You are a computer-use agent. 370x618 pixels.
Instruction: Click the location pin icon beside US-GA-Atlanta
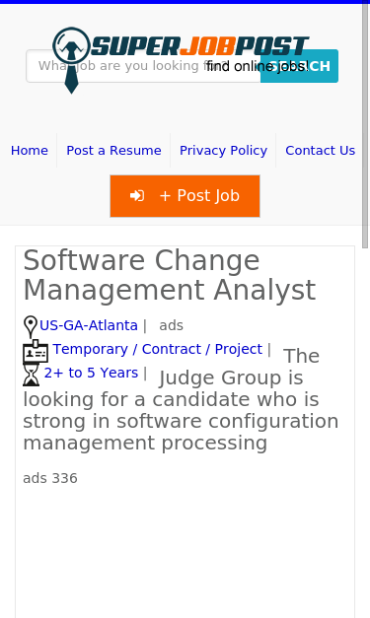point(31,326)
